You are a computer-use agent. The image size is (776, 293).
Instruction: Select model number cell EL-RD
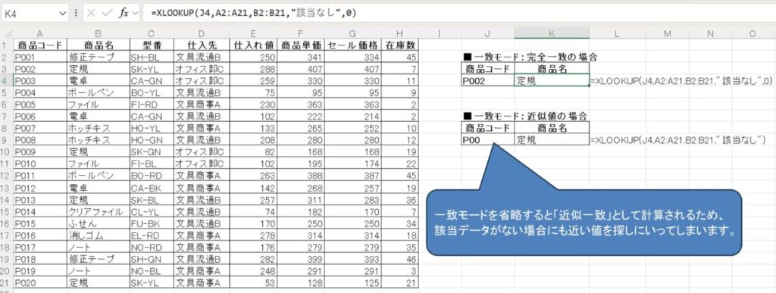152,235
